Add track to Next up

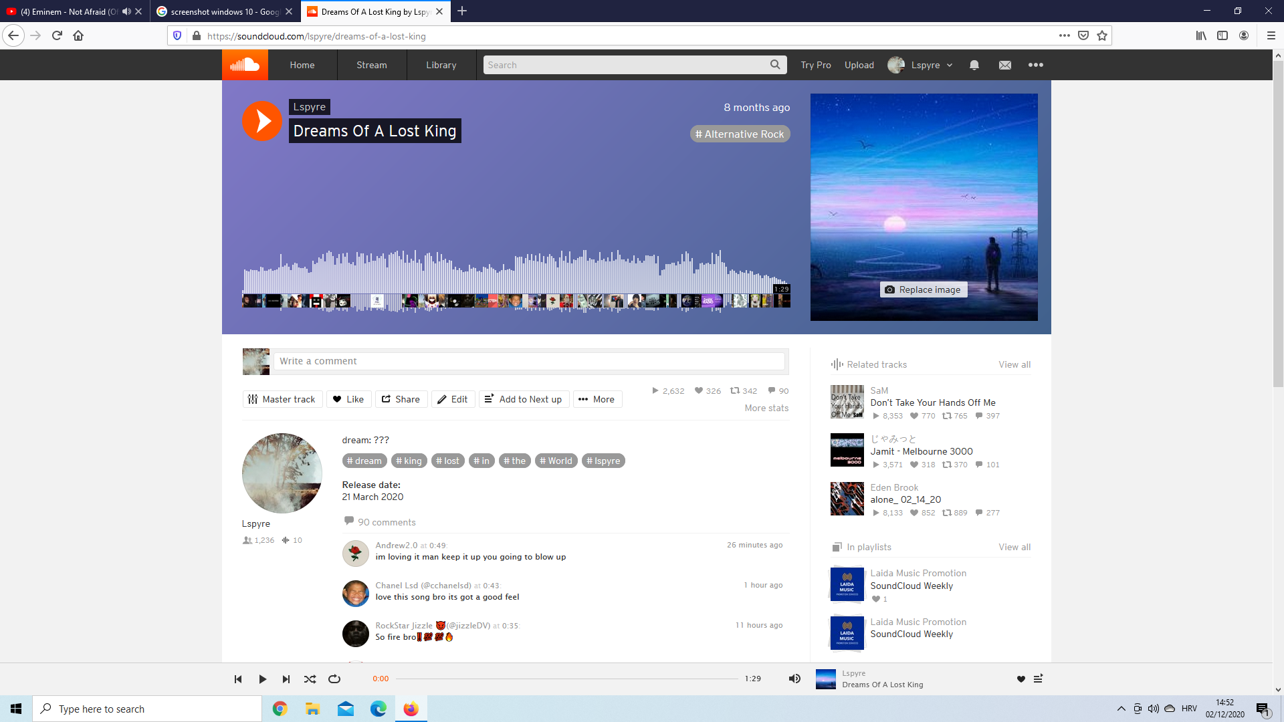tap(524, 399)
